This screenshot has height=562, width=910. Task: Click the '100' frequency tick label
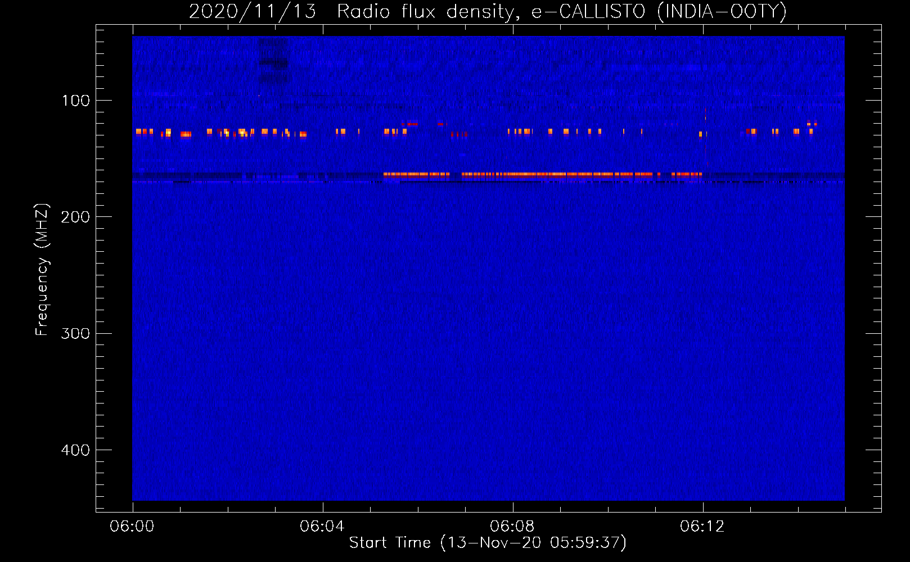click(x=76, y=101)
